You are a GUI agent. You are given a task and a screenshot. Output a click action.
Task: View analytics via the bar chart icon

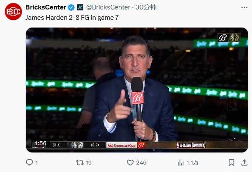click(180, 163)
